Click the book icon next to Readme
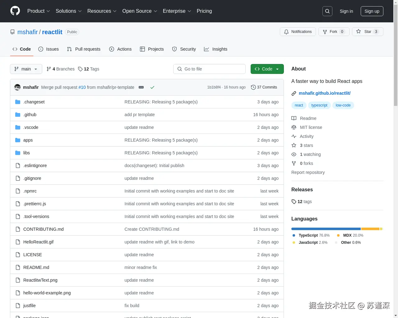 294,118
